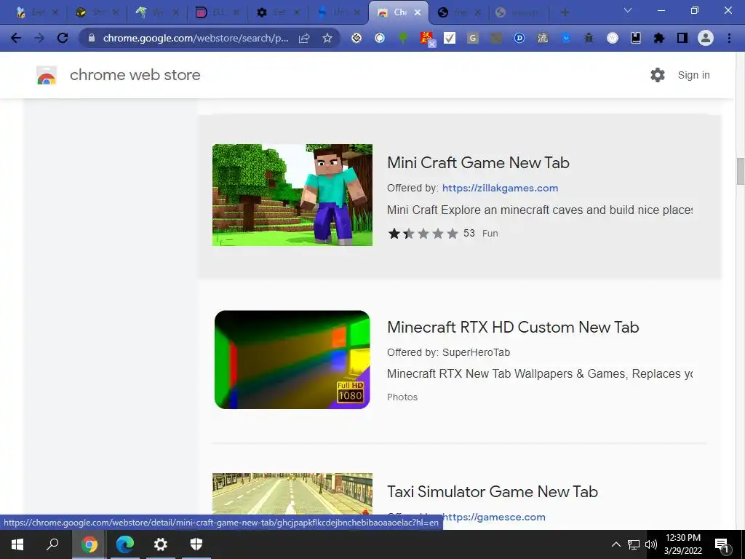
Task: Click the Chrome taskbar icon
Action: pyautogui.click(x=89, y=544)
